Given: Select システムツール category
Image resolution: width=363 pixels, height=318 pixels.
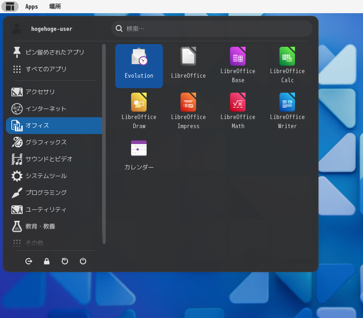Looking at the screenshot, I should (54, 176).
